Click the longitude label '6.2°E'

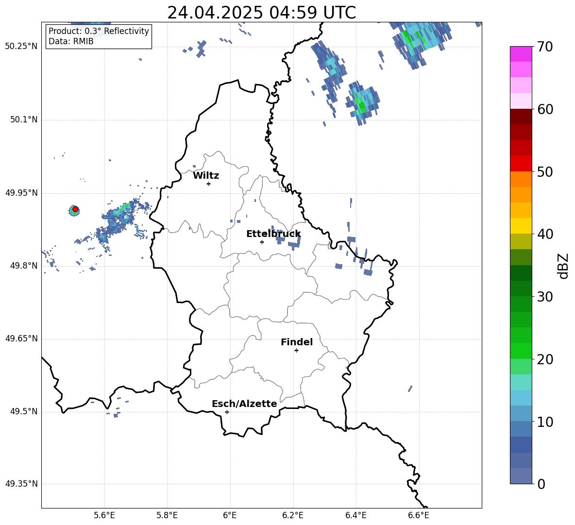pos(293,515)
